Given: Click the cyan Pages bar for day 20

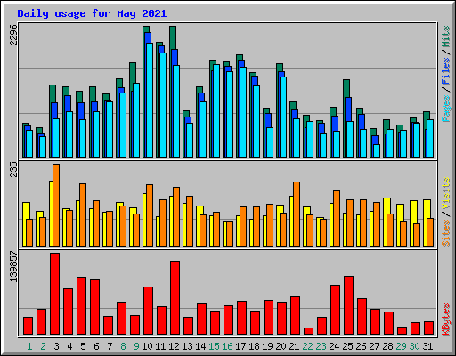Looking at the screenshot, I should click(x=283, y=117).
